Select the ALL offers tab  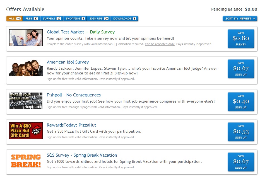pyautogui.click(x=15, y=19)
